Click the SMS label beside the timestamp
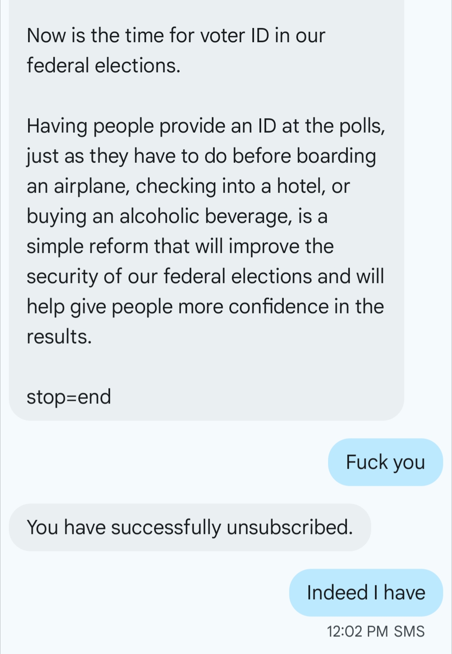This screenshot has width=452, height=654. coord(409,631)
